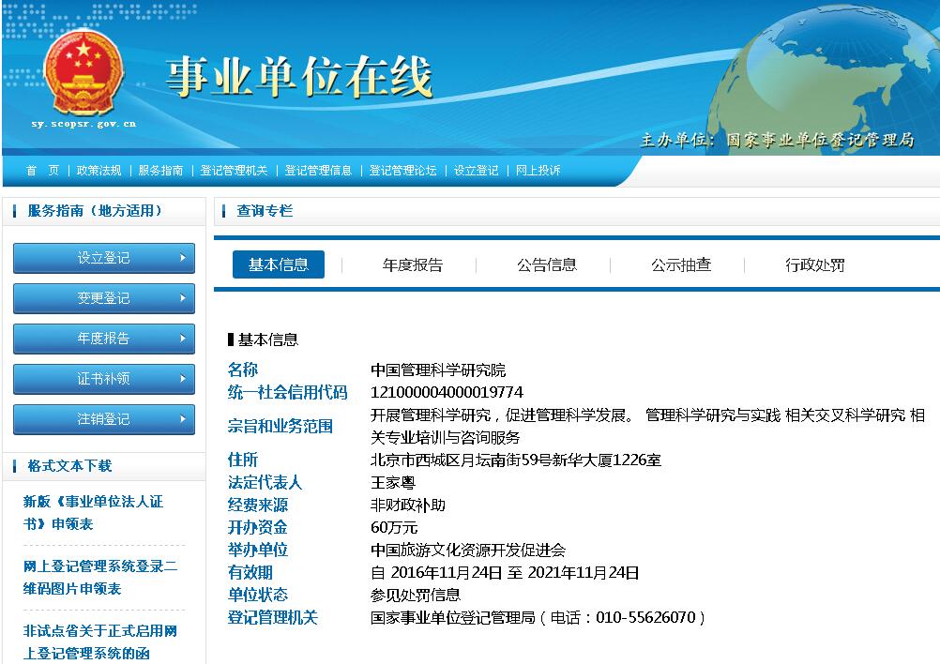Open 设立登记 in top navigation bar
This screenshot has height=664, width=940.
coord(476,170)
